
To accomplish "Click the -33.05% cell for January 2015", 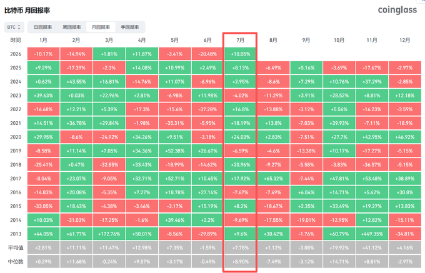I will pos(43,206).
